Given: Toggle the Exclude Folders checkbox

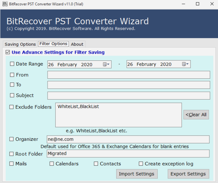Looking at the screenshot, I should coord(11,107).
